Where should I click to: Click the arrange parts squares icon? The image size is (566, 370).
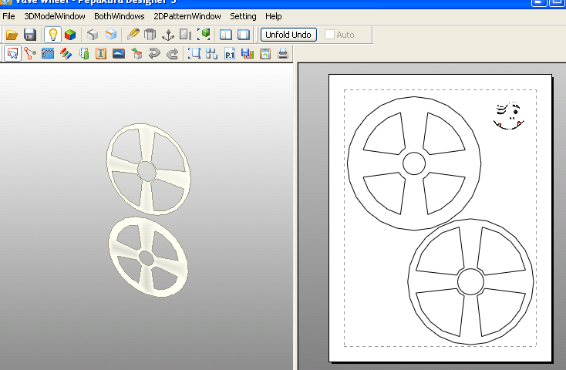coord(212,54)
